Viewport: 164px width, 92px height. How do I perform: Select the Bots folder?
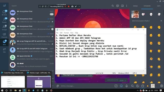4,43
